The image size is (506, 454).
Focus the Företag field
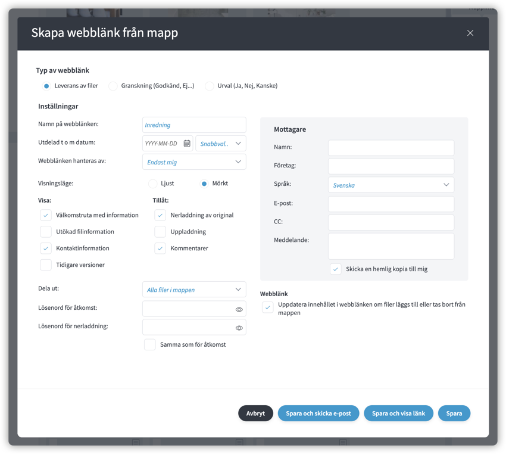[391, 166]
